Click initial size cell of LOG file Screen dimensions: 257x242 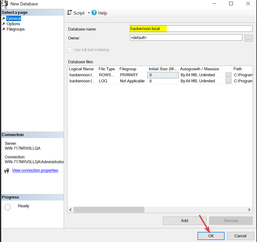click(163, 81)
